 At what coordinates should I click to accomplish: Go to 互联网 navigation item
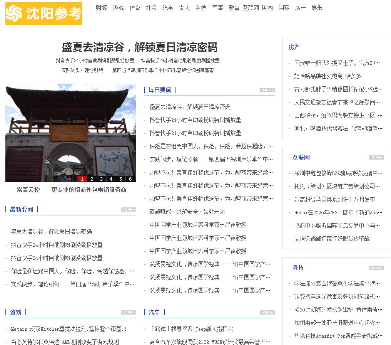click(251, 8)
